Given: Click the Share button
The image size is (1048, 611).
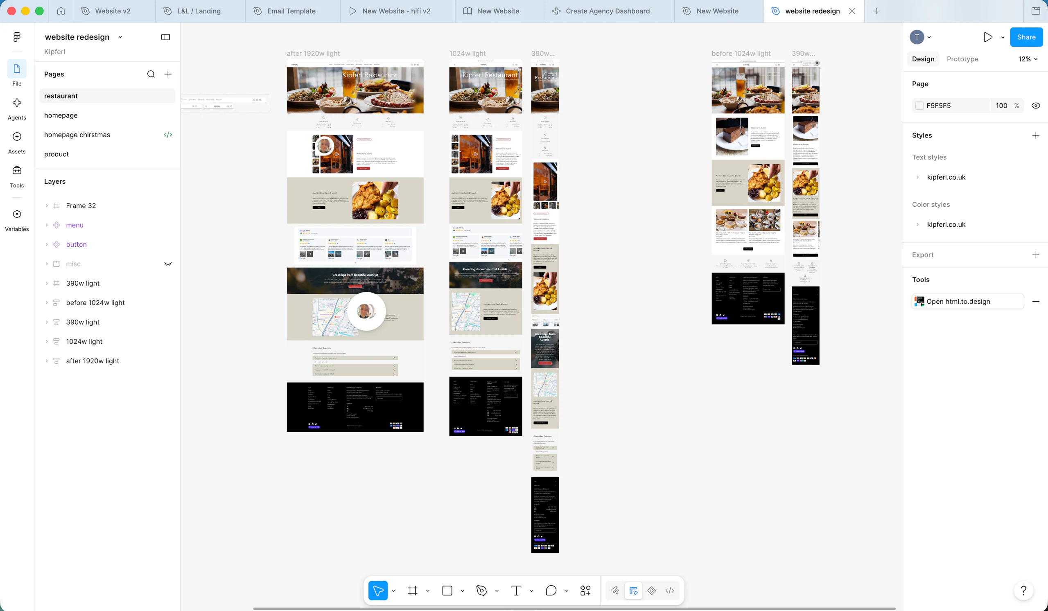Looking at the screenshot, I should [x=1026, y=37].
